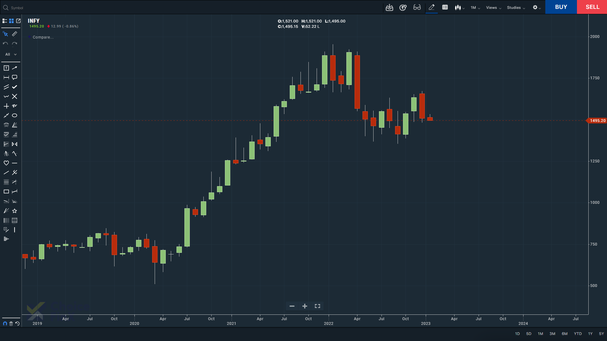The height and width of the screenshot is (341, 607).
Task: Select the X cross marker tool
Action: (15, 96)
